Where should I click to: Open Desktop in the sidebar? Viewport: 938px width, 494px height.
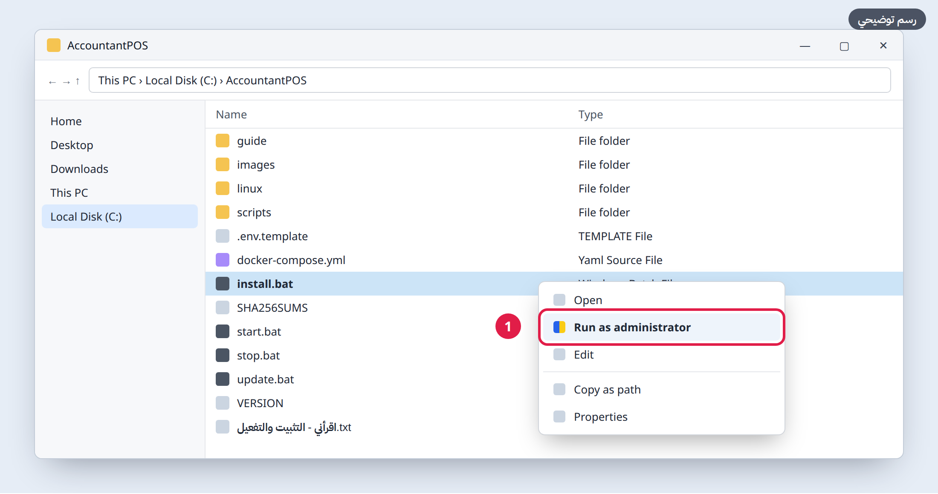(120, 145)
